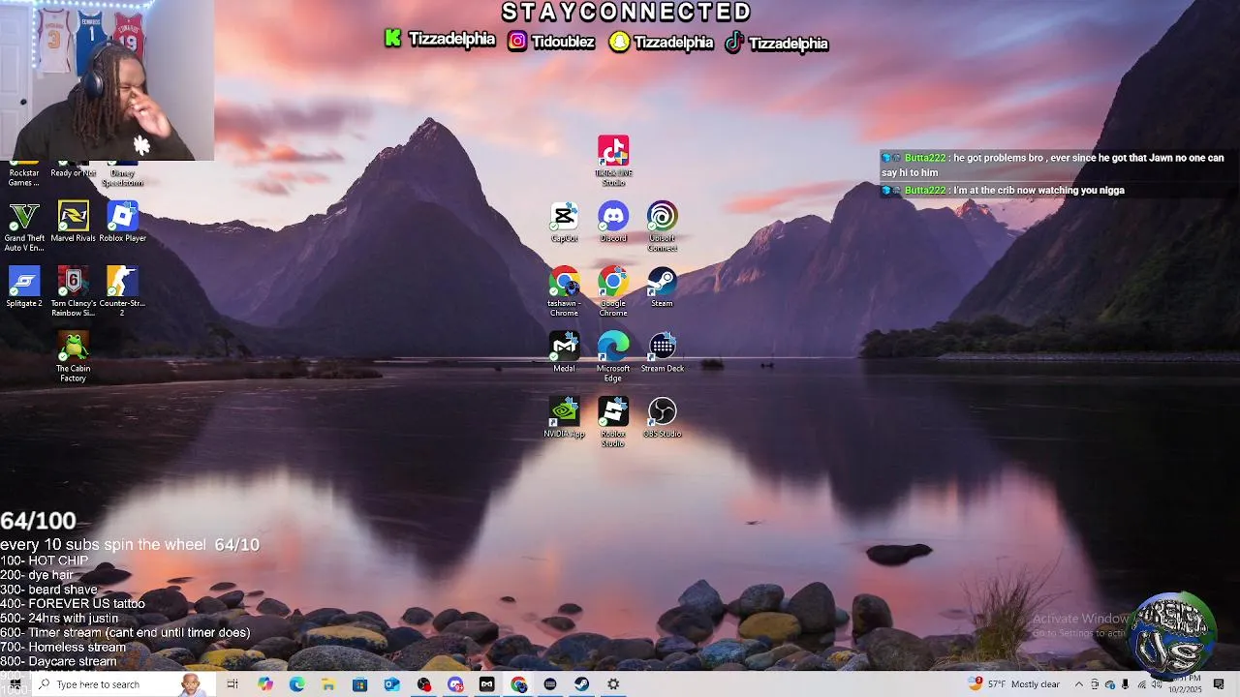Open the Discord desktop shortcut
1240x697 pixels.
click(x=613, y=223)
